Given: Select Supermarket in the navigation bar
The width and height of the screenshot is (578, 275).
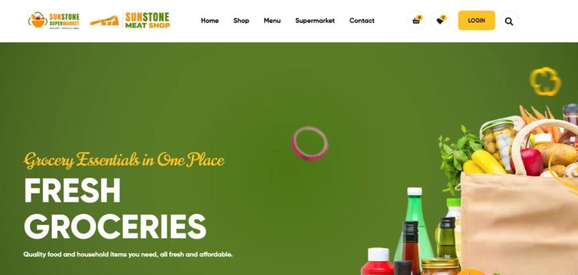Looking at the screenshot, I should [315, 21].
